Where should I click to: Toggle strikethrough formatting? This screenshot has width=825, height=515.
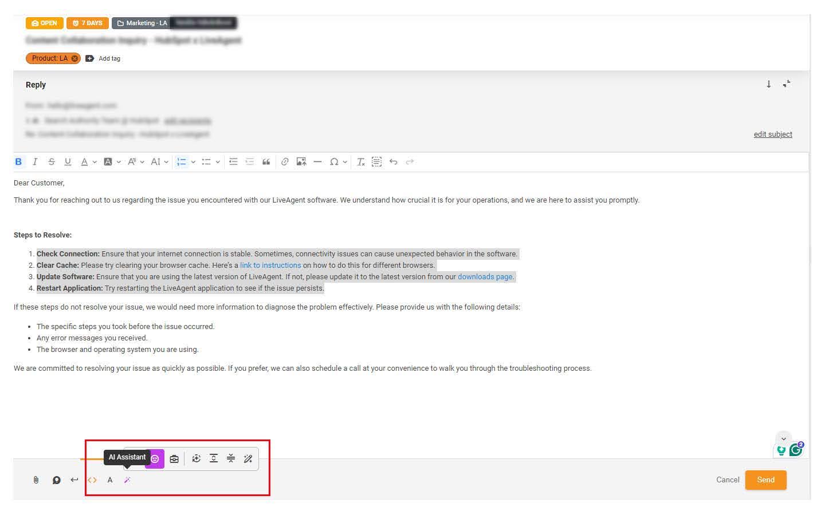point(51,161)
